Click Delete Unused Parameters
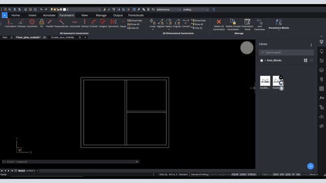The image size is (326, 183). pyautogui.click(x=233, y=24)
